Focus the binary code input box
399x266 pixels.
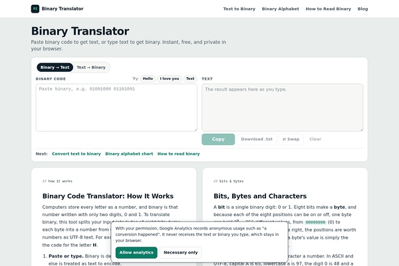click(x=116, y=108)
